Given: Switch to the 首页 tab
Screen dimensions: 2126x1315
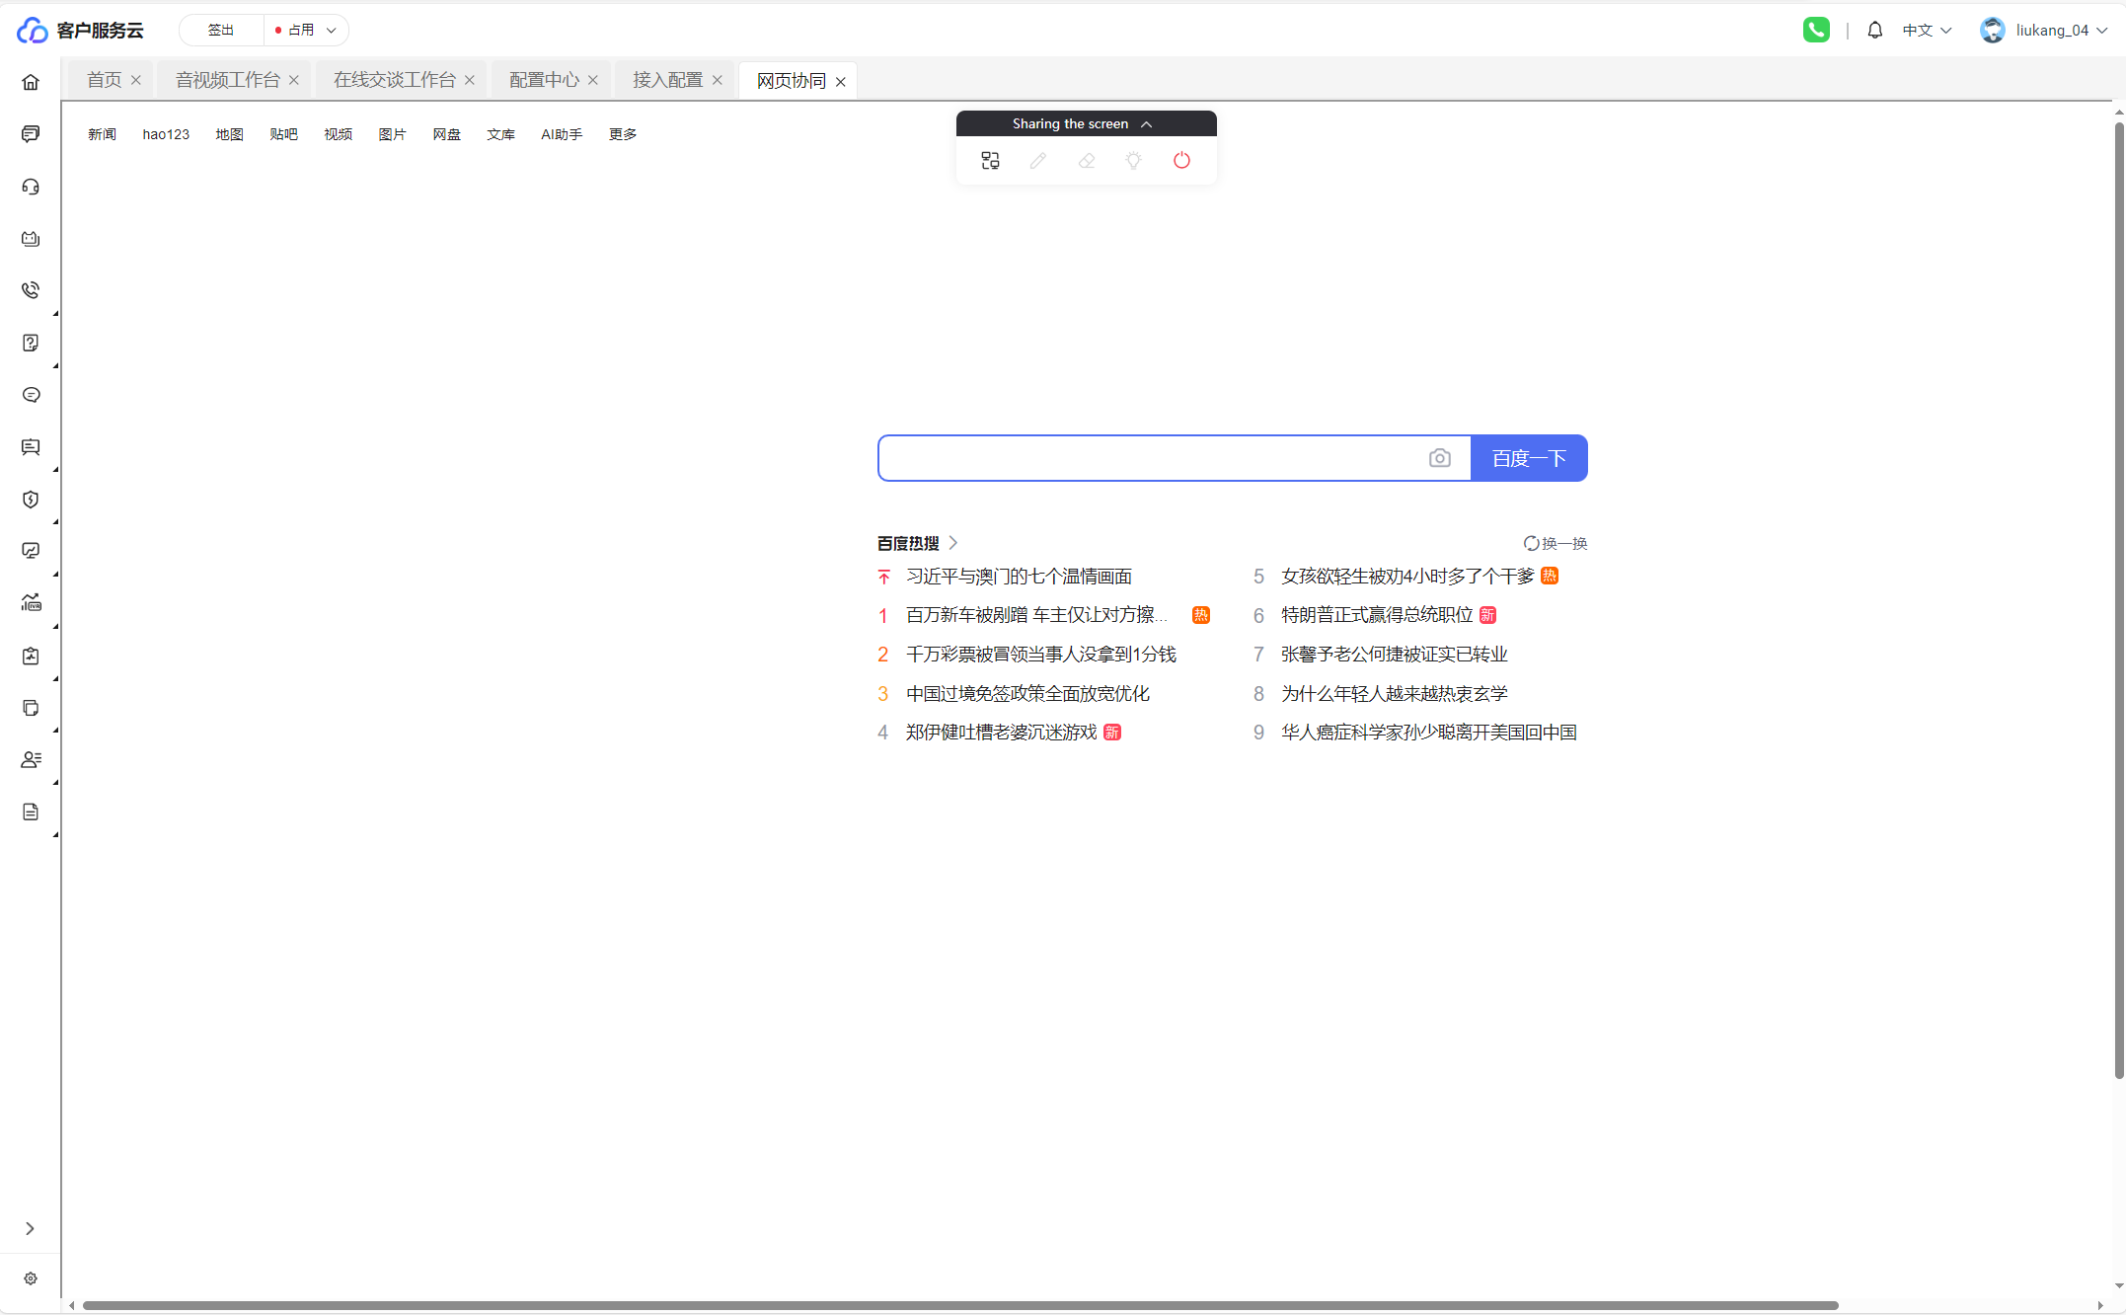Looking at the screenshot, I should pos(104,80).
